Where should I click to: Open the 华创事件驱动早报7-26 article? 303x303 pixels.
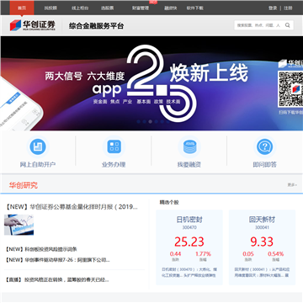tap(57, 260)
